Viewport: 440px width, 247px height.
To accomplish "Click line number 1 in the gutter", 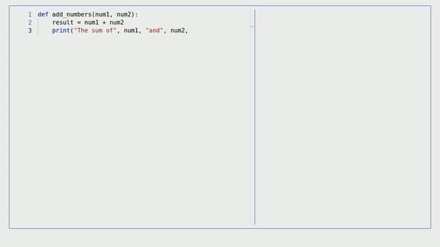I will click(30, 14).
